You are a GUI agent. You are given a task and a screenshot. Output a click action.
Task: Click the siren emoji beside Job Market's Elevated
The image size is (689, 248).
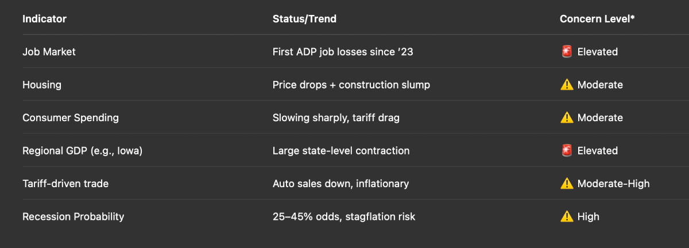click(x=567, y=52)
